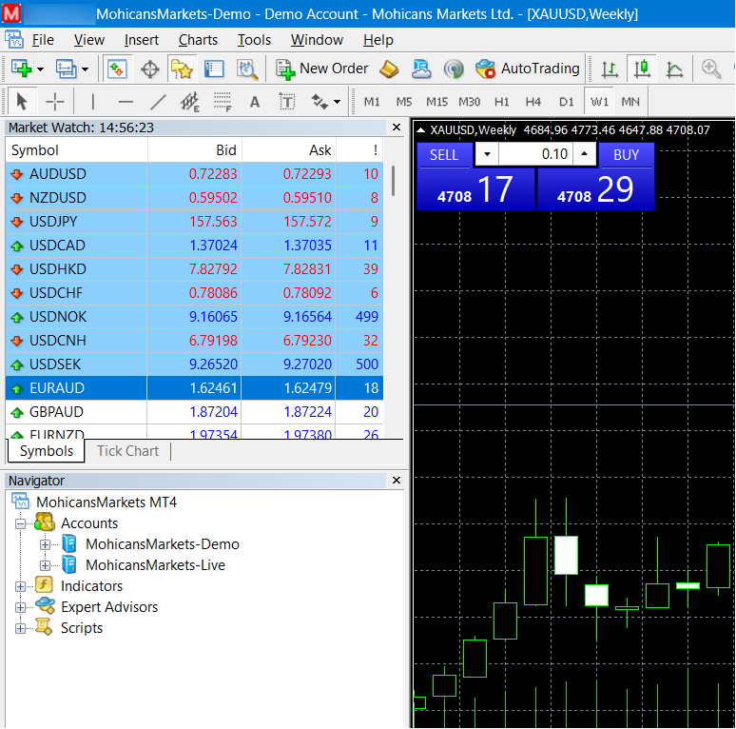Viewport: 736px width, 729px height.
Task: Collapse the Accounts tree node
Action: (20, 523)
